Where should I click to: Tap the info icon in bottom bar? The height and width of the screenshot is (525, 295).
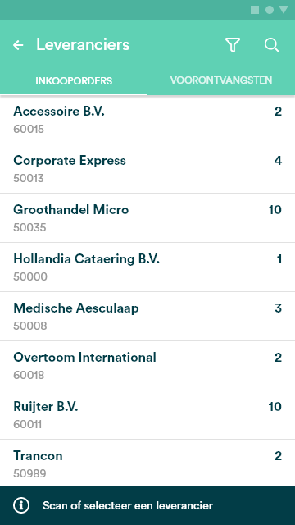(x=21, y=505)
